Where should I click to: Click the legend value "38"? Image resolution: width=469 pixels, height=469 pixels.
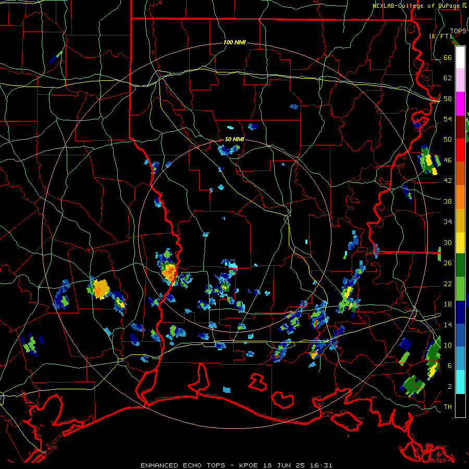pos(448,201)
